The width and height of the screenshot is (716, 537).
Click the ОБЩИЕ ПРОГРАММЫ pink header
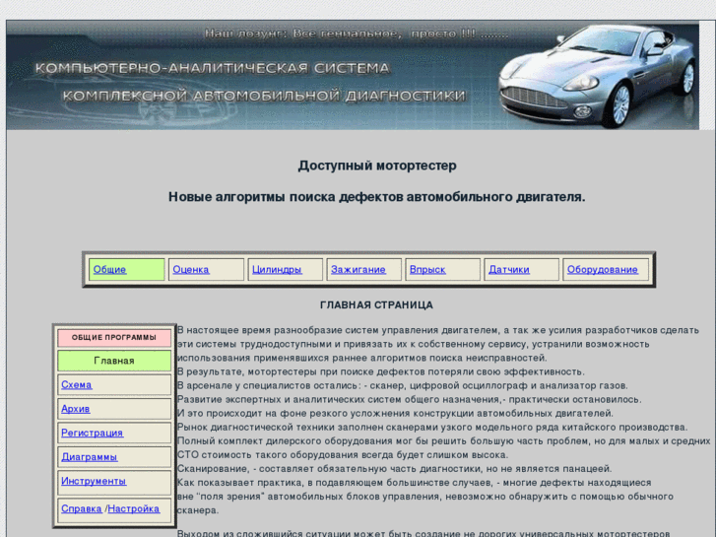coord(114,337)
